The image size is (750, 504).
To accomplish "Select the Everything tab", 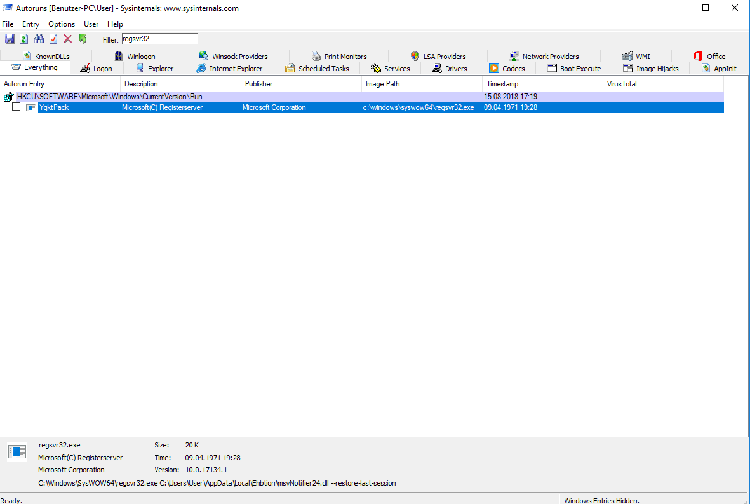I will 35,67.
